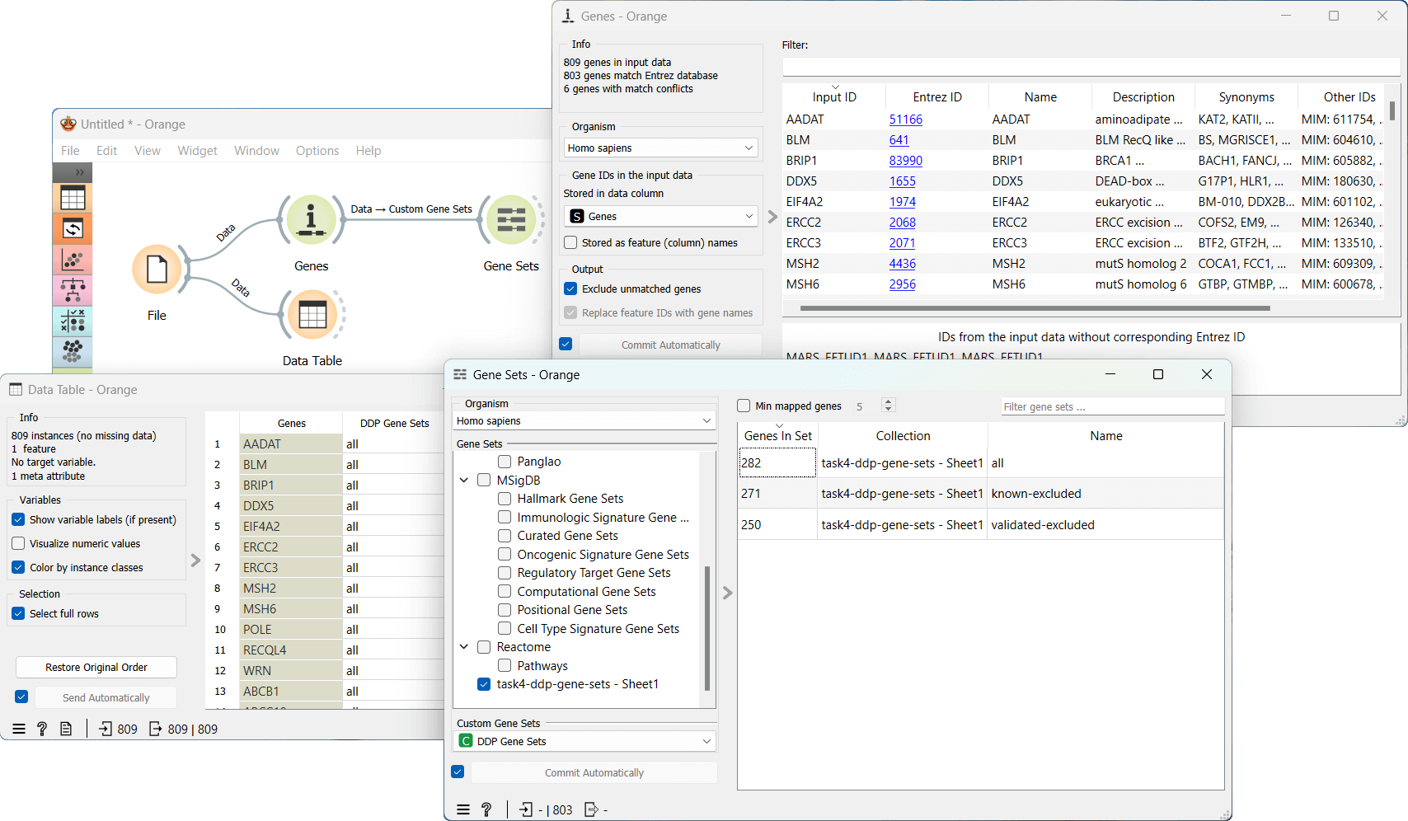Open the Options menu in Orange

[x=317, y=150]
